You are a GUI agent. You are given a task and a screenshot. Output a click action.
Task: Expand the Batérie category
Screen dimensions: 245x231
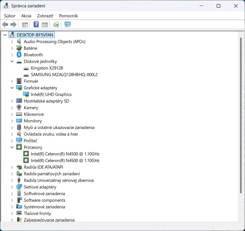[x=12, y=48]
